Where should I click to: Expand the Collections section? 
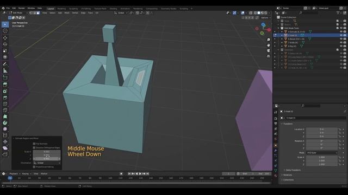coord(288,180)
